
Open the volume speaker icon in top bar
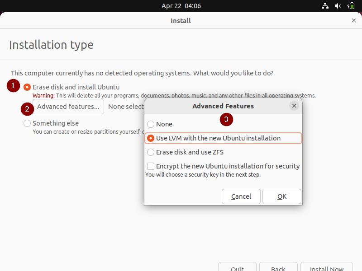[338, 6]
